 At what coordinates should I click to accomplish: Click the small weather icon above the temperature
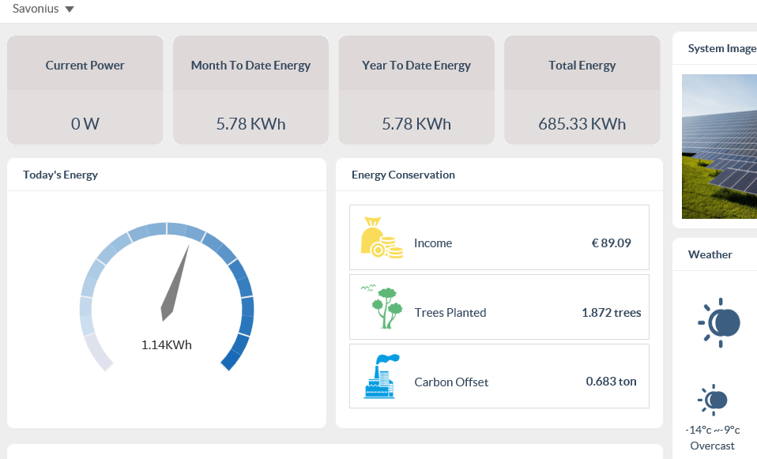713,400
